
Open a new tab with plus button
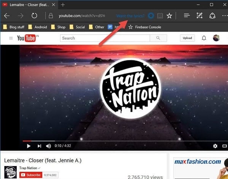(63, 5)
